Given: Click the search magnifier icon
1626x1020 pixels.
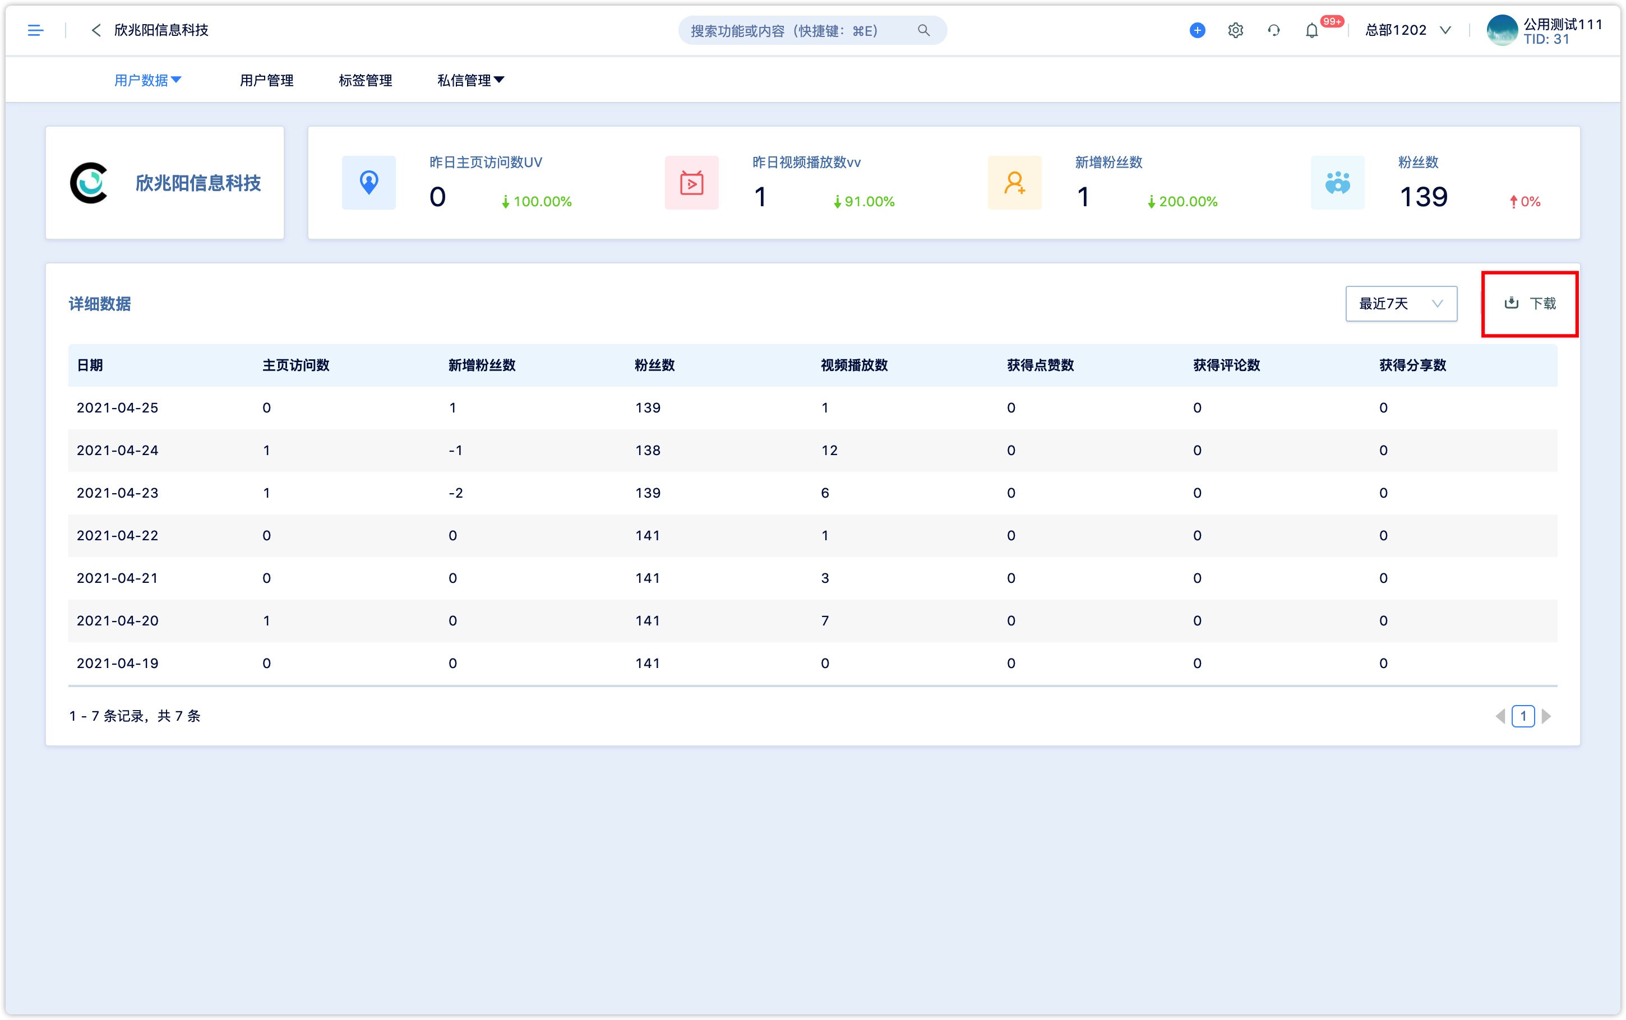Looking at the screenshot, I should [x=923, y=30].
